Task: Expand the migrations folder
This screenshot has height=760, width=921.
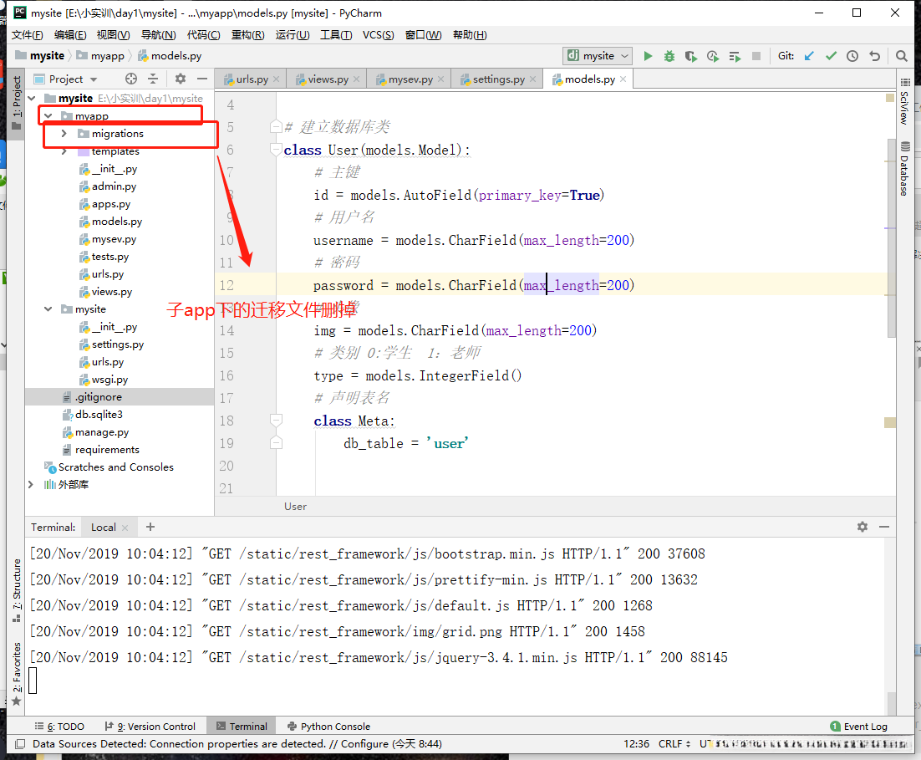Action: [x=64, y=134]
